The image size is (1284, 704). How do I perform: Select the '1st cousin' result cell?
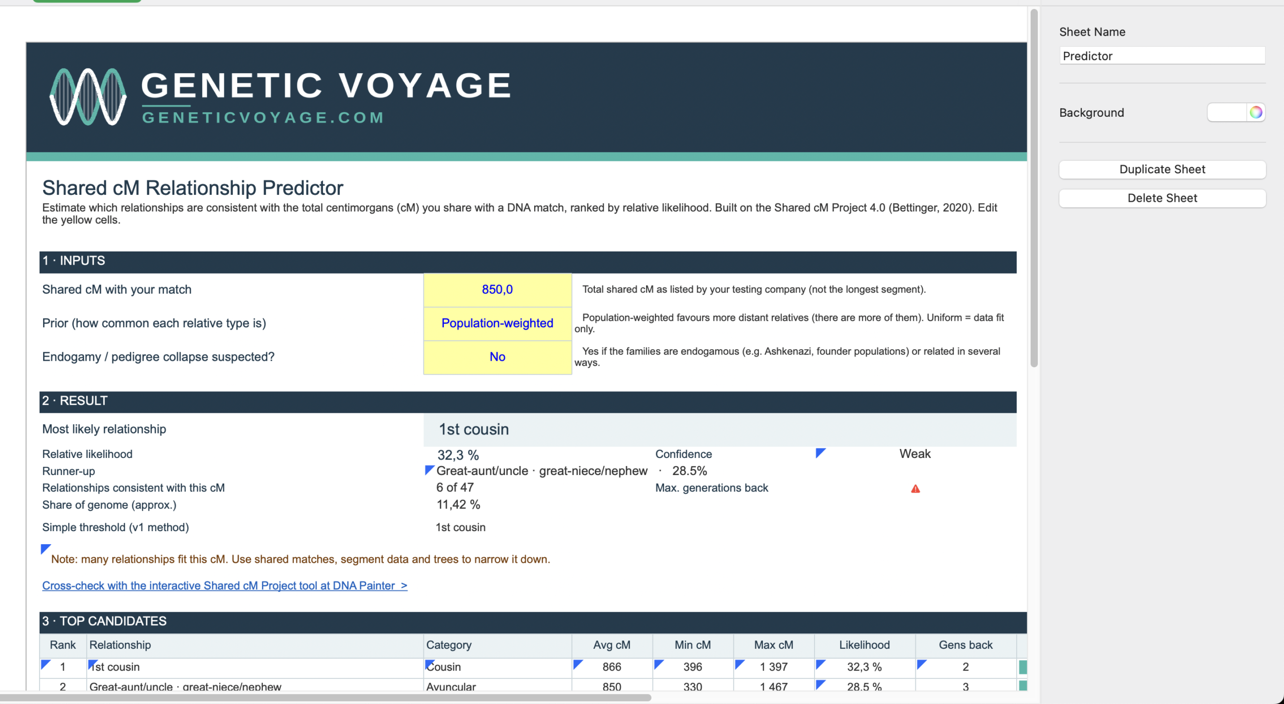click(720, 429)
